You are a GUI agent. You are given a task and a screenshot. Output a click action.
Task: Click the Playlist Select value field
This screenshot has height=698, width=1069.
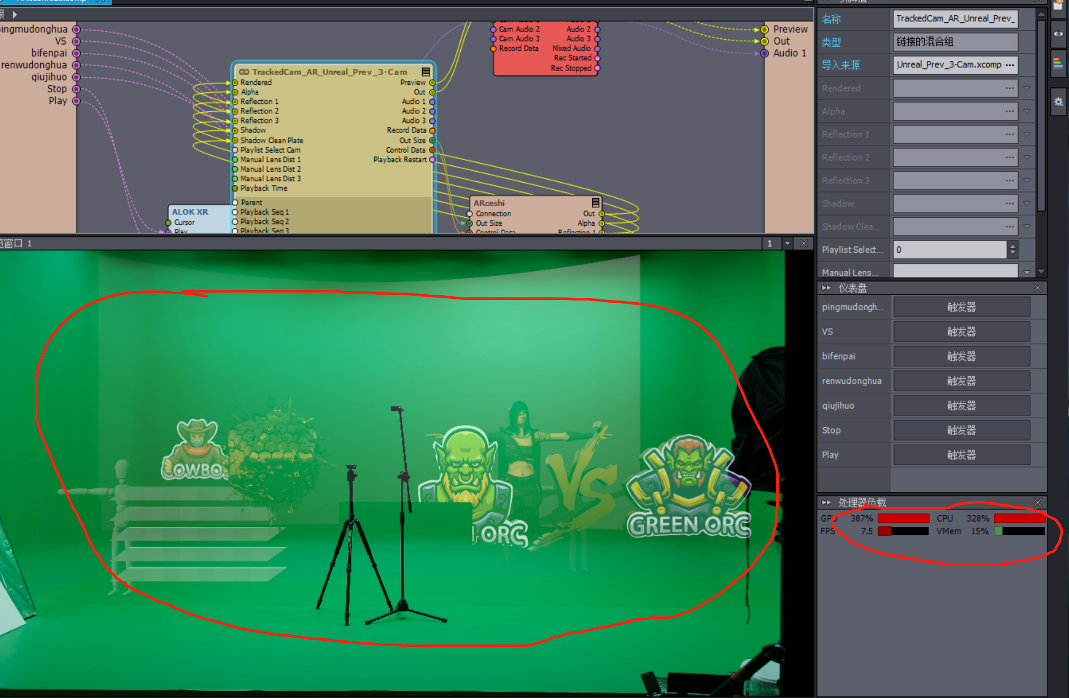pyautogui.click(x=950, y=250)
